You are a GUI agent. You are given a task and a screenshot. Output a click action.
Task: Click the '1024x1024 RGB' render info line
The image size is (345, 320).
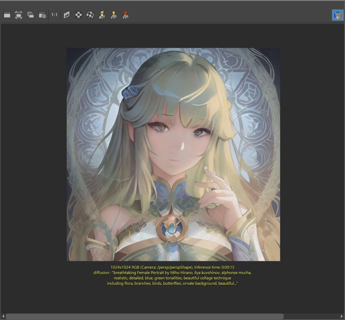172,267
